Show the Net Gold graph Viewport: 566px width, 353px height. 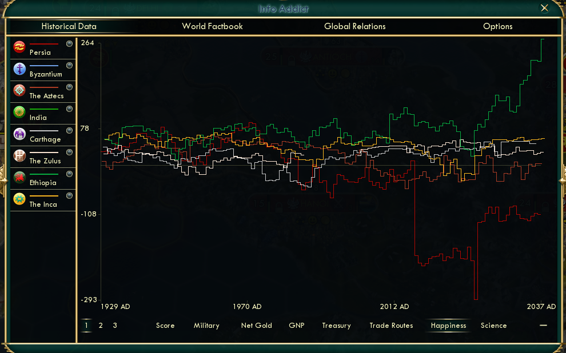[x=257, y=326]
